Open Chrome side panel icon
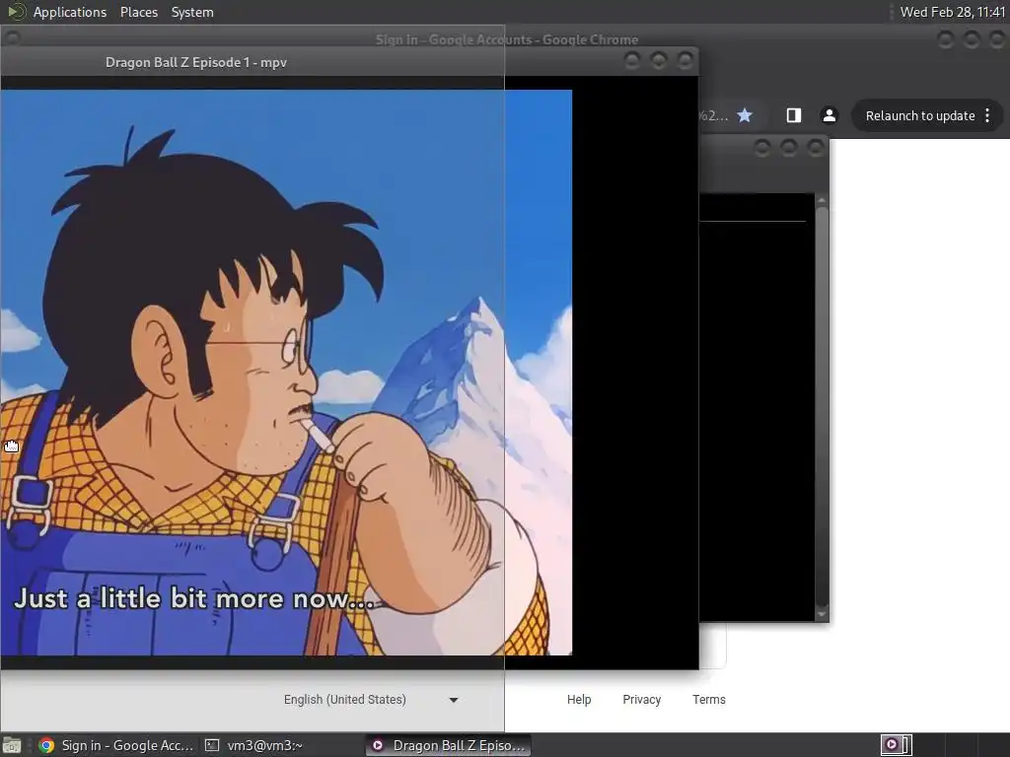 pos(794,115)
